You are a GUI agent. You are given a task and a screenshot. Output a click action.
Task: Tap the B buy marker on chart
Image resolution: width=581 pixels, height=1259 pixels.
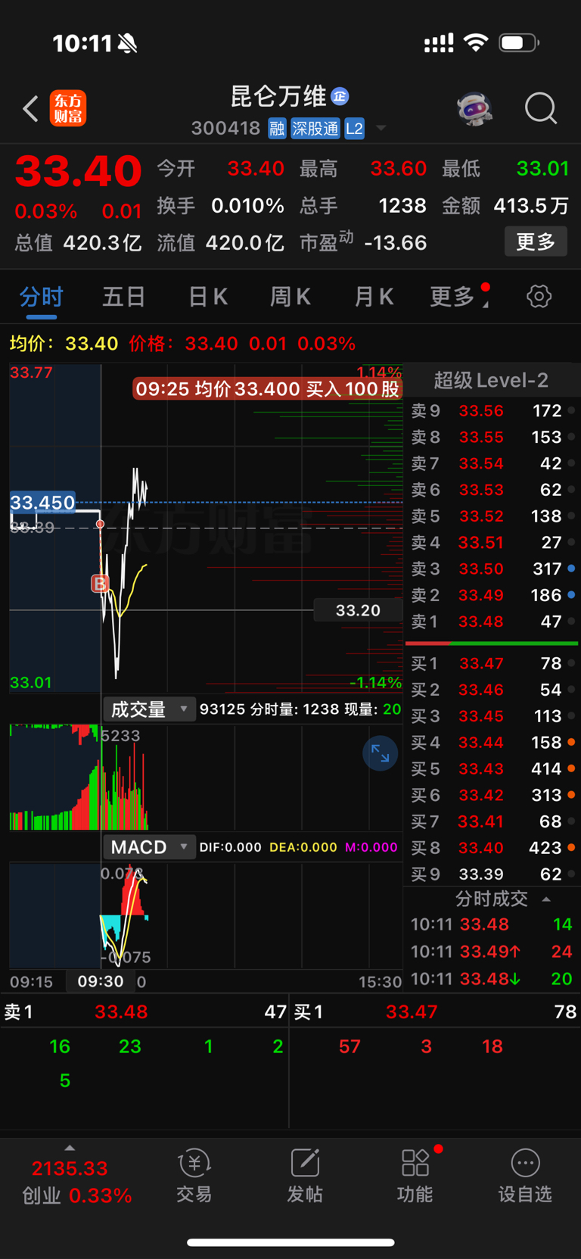99,583
